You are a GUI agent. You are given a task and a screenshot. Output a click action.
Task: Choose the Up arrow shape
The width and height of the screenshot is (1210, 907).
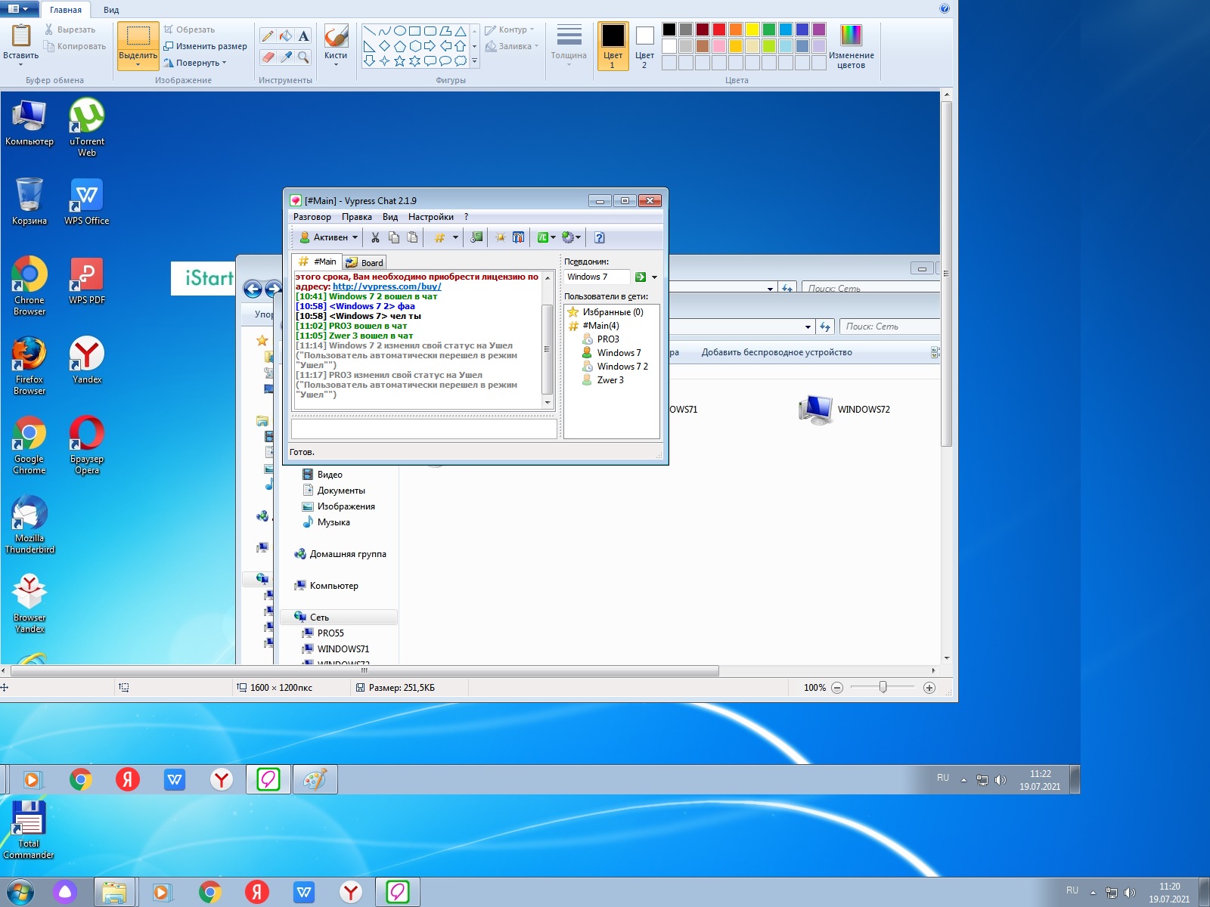[x=461, y=46]
